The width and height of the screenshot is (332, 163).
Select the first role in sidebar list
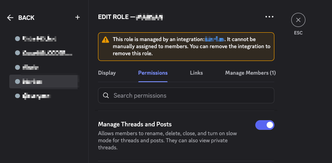point(43,39)
